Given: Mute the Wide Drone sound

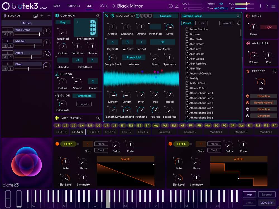Looking at the screenshot, I should [5, 34].
